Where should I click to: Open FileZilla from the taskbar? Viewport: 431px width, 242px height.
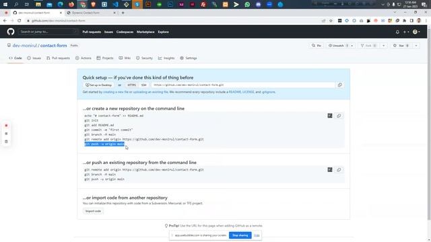[203, 5]
